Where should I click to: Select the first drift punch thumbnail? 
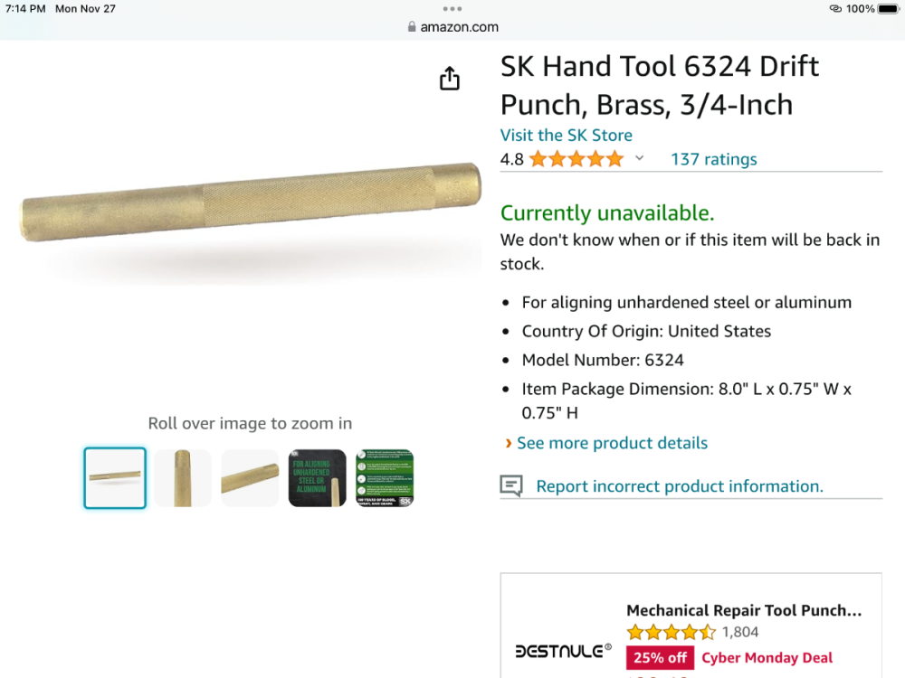tap(115, 478)
